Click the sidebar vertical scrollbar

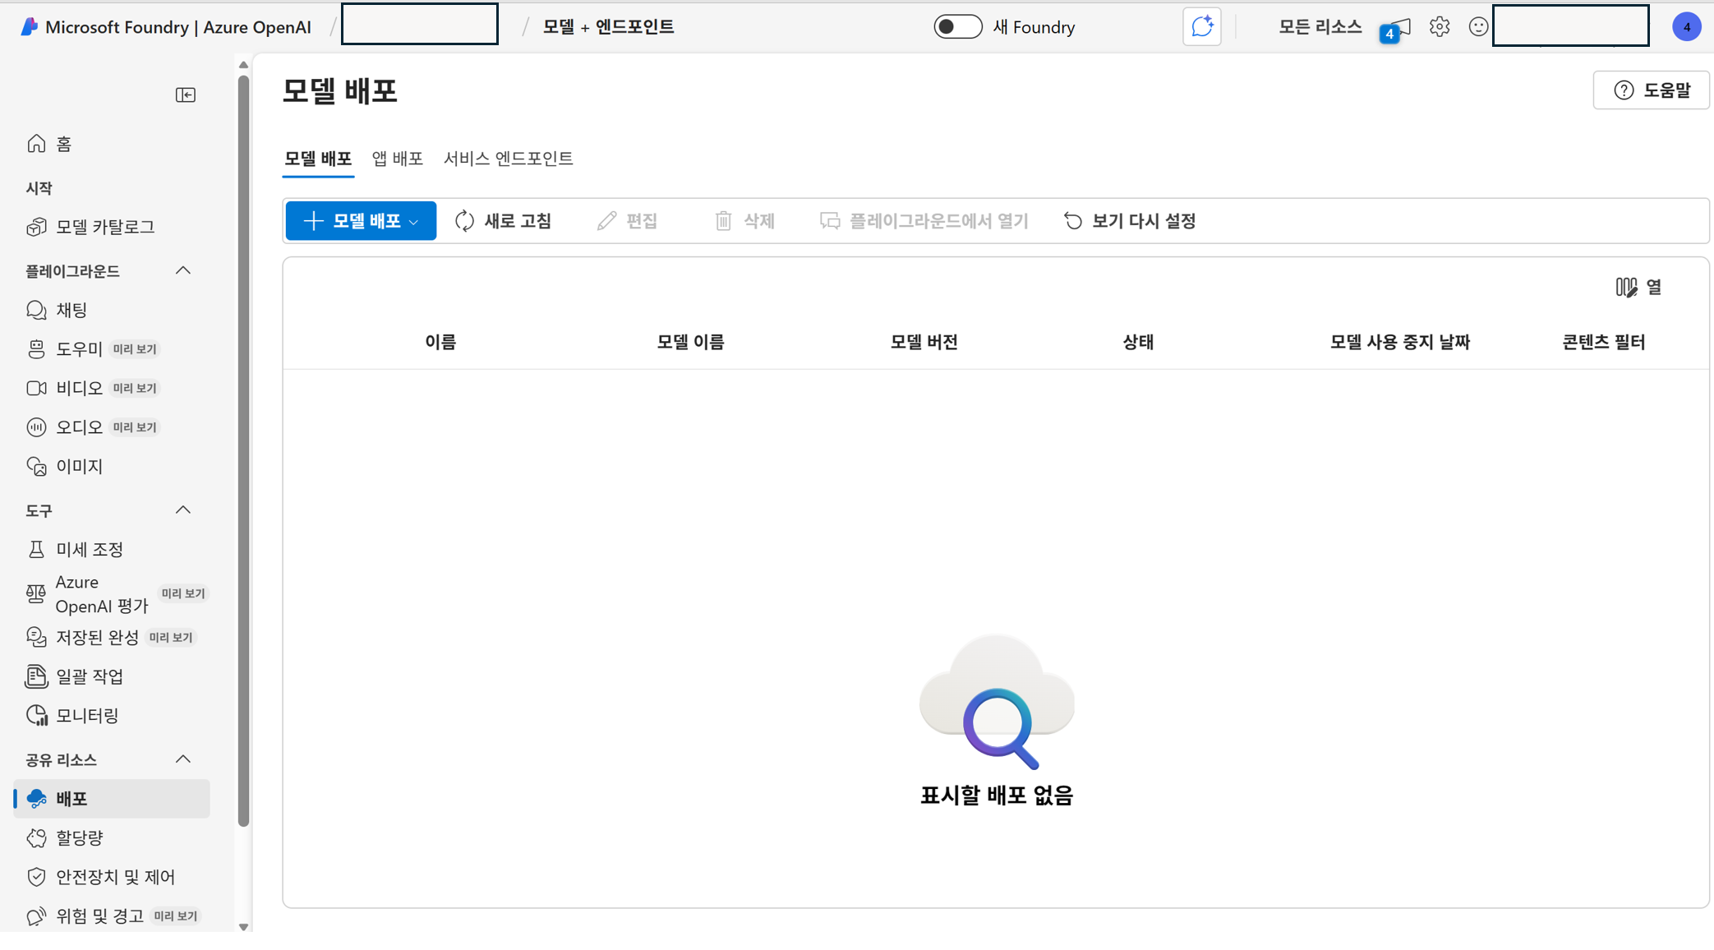point(243,450)
